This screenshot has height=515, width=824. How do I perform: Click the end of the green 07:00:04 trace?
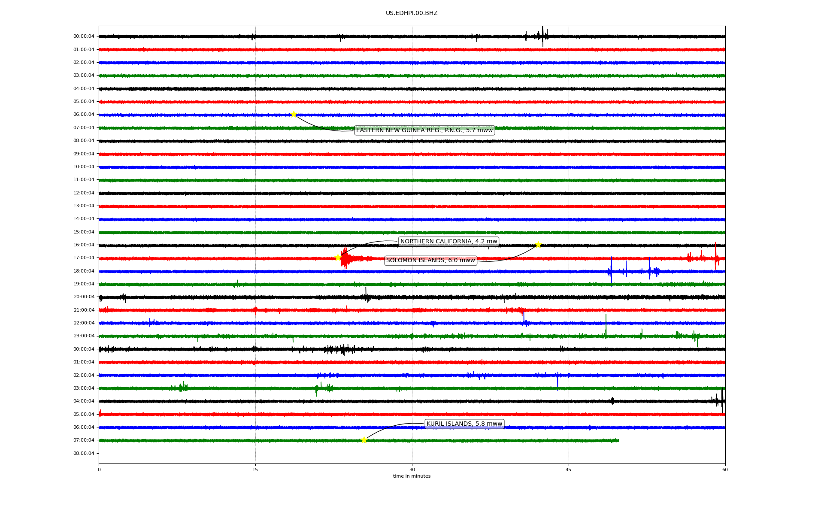618,440
